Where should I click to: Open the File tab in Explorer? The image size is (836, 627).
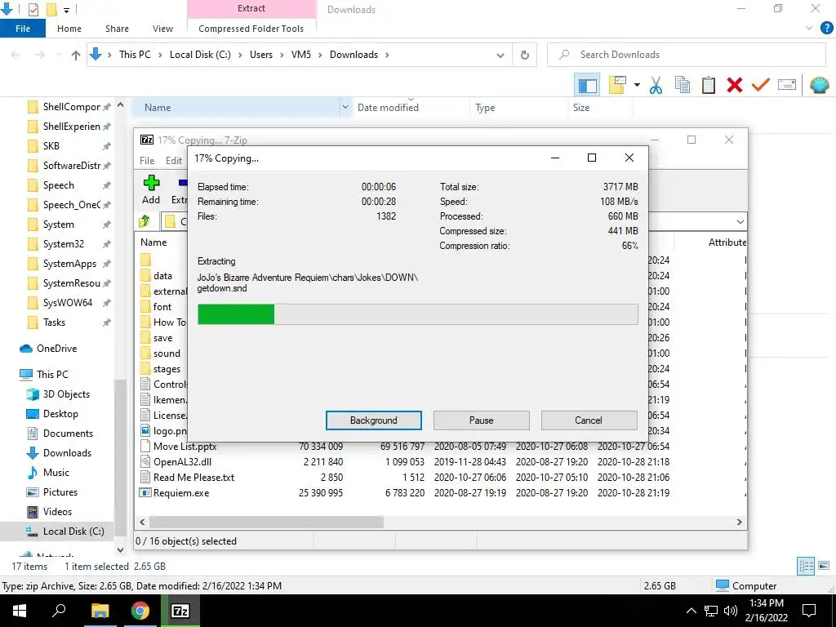tap(22, 29)
